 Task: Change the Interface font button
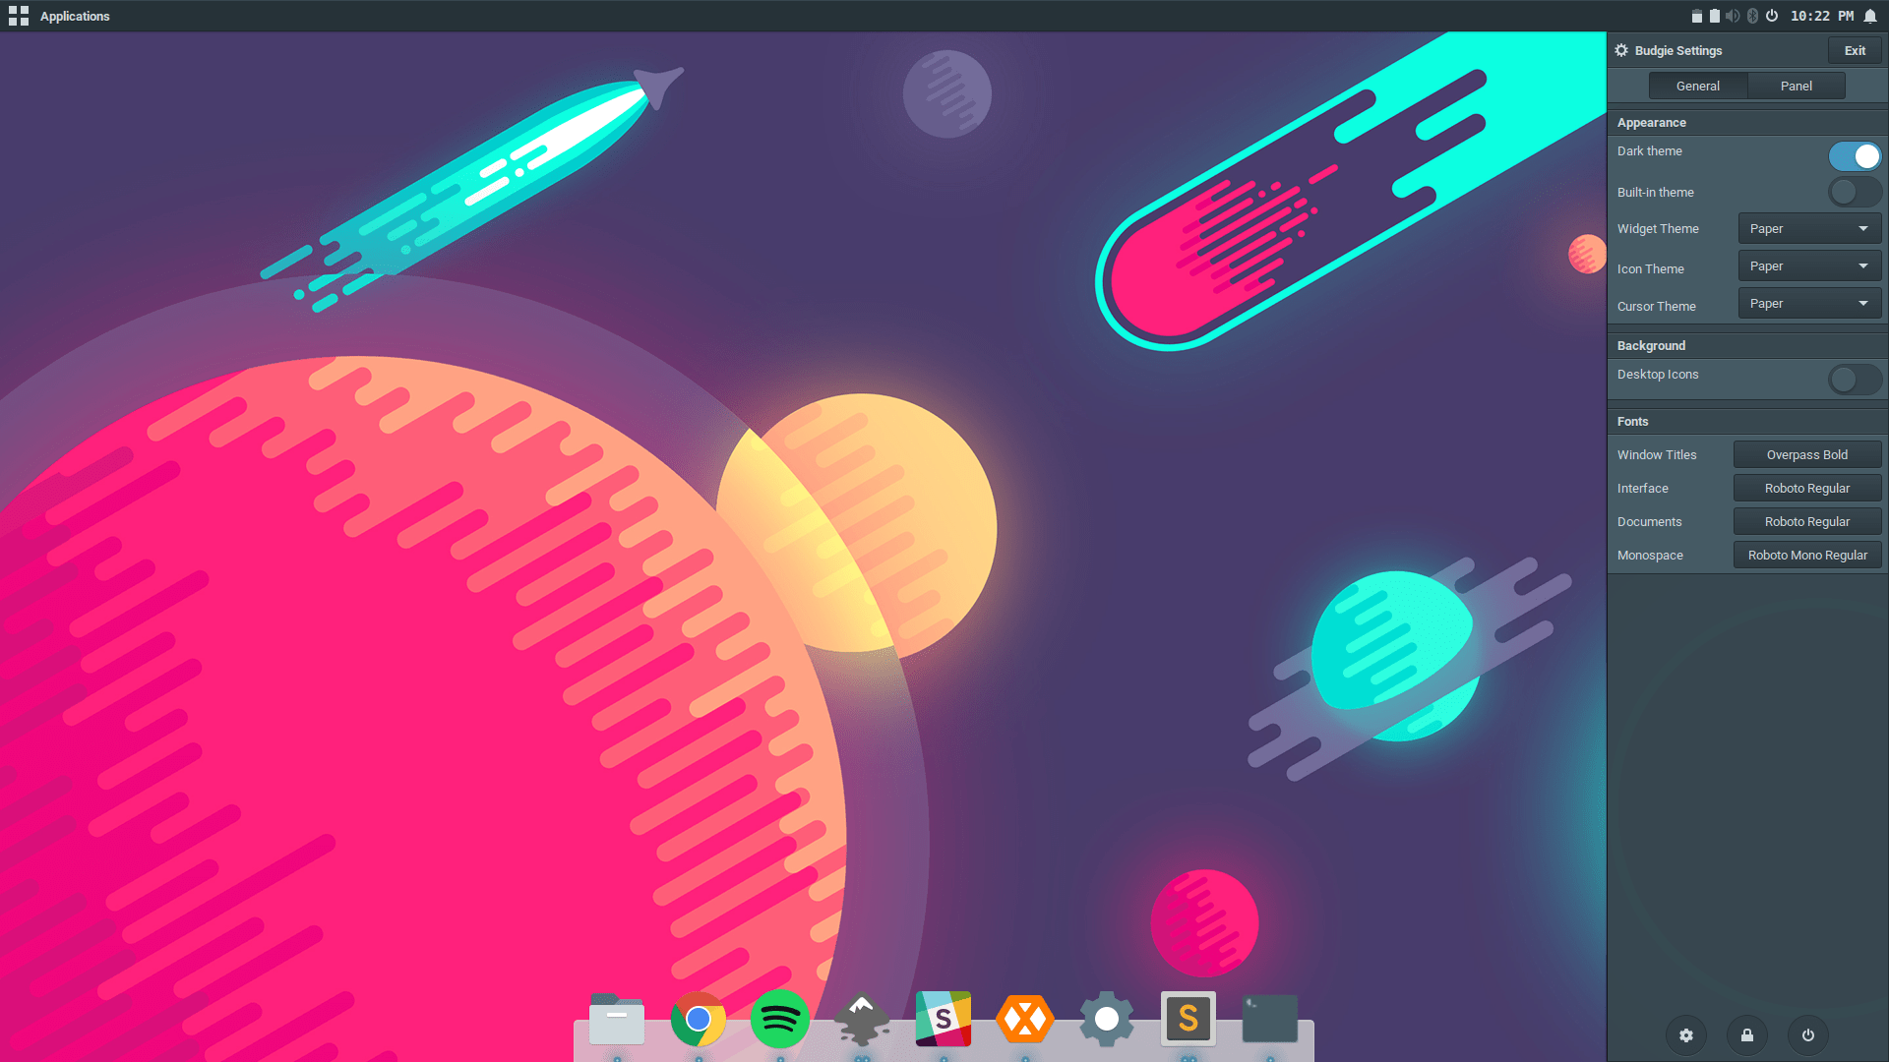click(1807, 488)
